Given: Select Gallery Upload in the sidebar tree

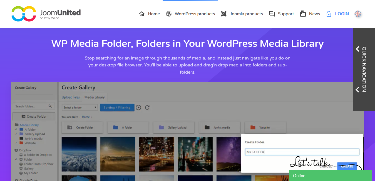Looking at the screenshot, I should coord(35,134).
